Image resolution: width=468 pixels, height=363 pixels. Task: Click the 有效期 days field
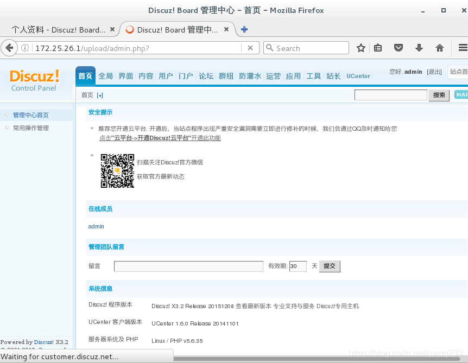click(x=298, y=266)
